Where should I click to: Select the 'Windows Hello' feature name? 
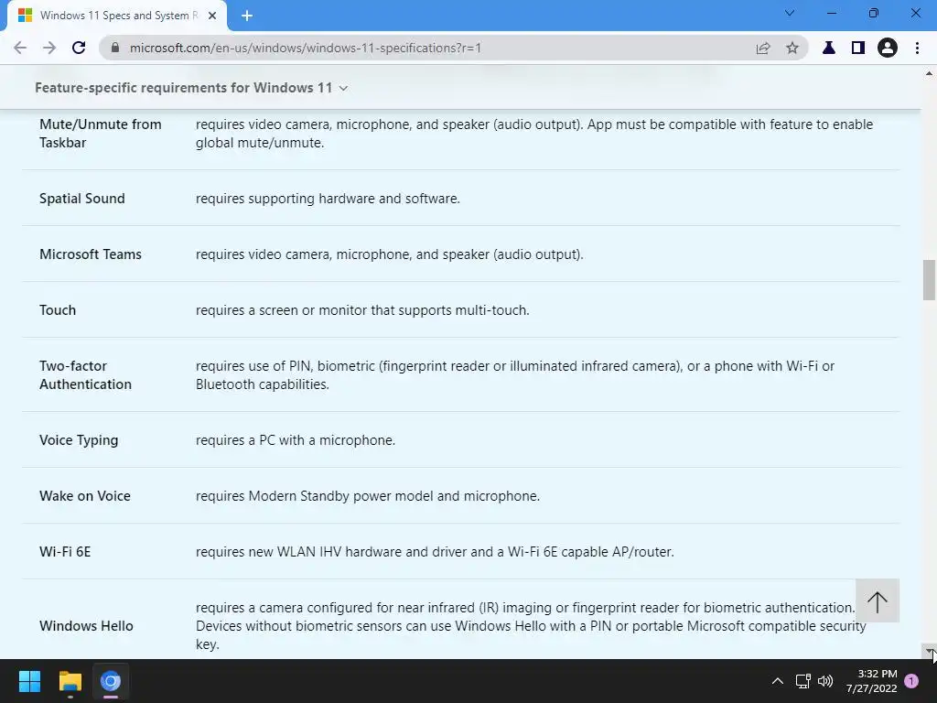86,626
